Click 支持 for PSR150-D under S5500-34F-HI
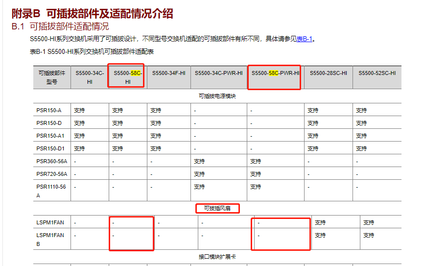The image size is (448, 266). pos(156,123)
